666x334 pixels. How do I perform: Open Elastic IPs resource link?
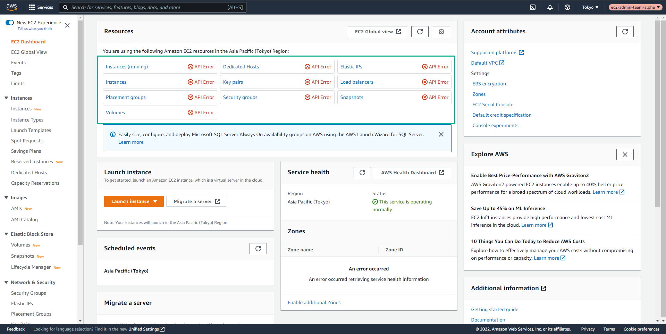(351, 67)
